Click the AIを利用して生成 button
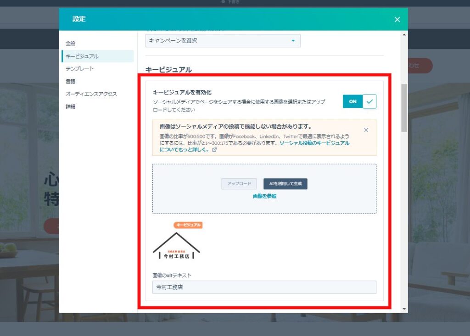The image size is (470, 336). tap(285, 184)
